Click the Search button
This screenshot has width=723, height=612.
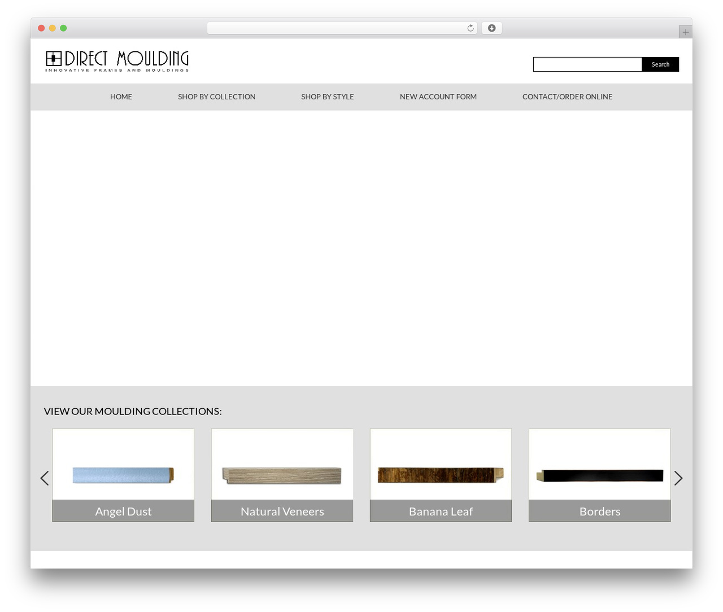click(660, 64)
